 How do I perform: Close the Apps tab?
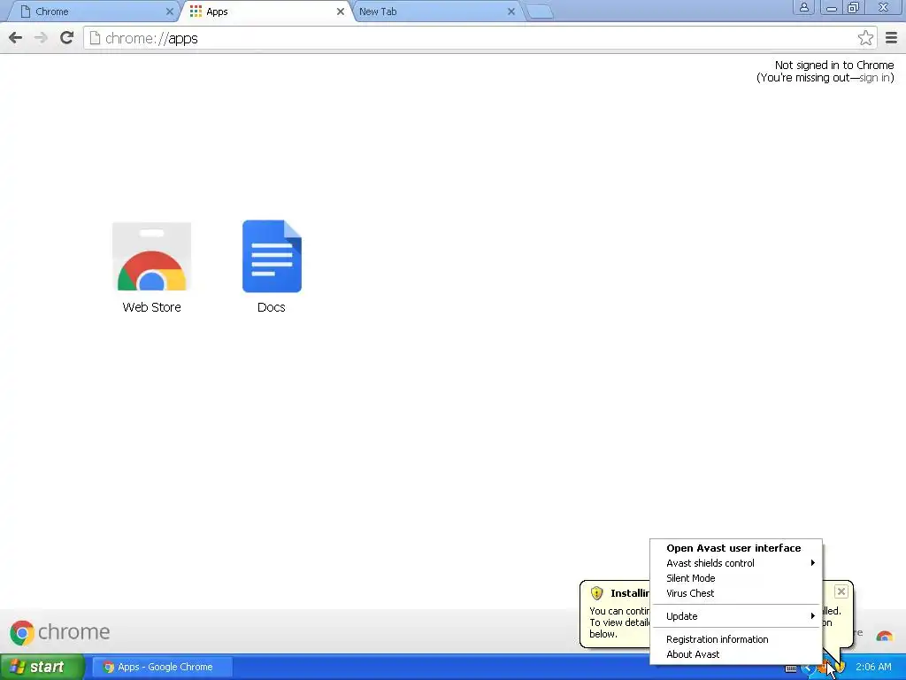pyautogui.click(x=341, y=12)
